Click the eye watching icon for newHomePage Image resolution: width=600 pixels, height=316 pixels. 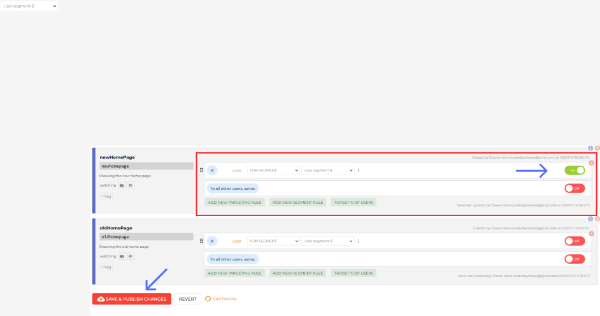pyautogui.click(x=122, y=185)
